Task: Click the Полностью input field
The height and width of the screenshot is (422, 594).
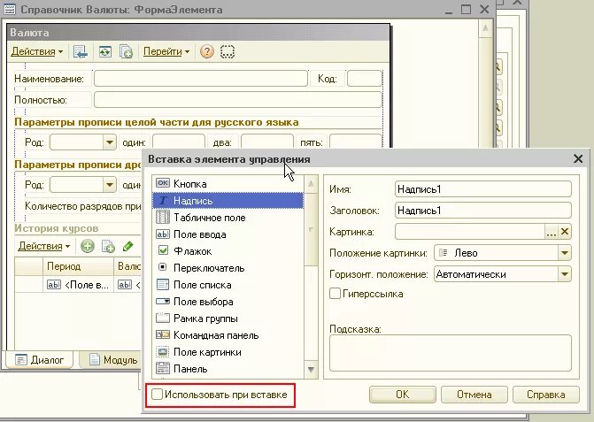Action: pos(238,100)
